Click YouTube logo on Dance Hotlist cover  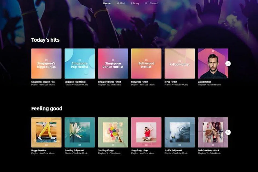click(x=213, y=51)
